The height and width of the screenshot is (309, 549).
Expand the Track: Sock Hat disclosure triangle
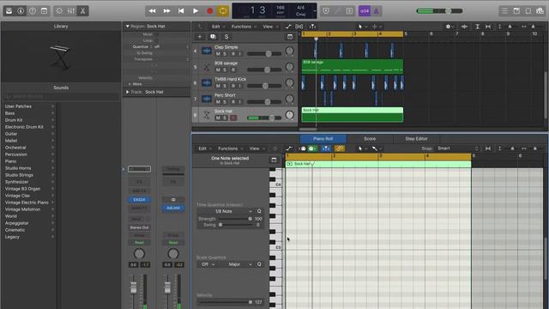point(128,92)
